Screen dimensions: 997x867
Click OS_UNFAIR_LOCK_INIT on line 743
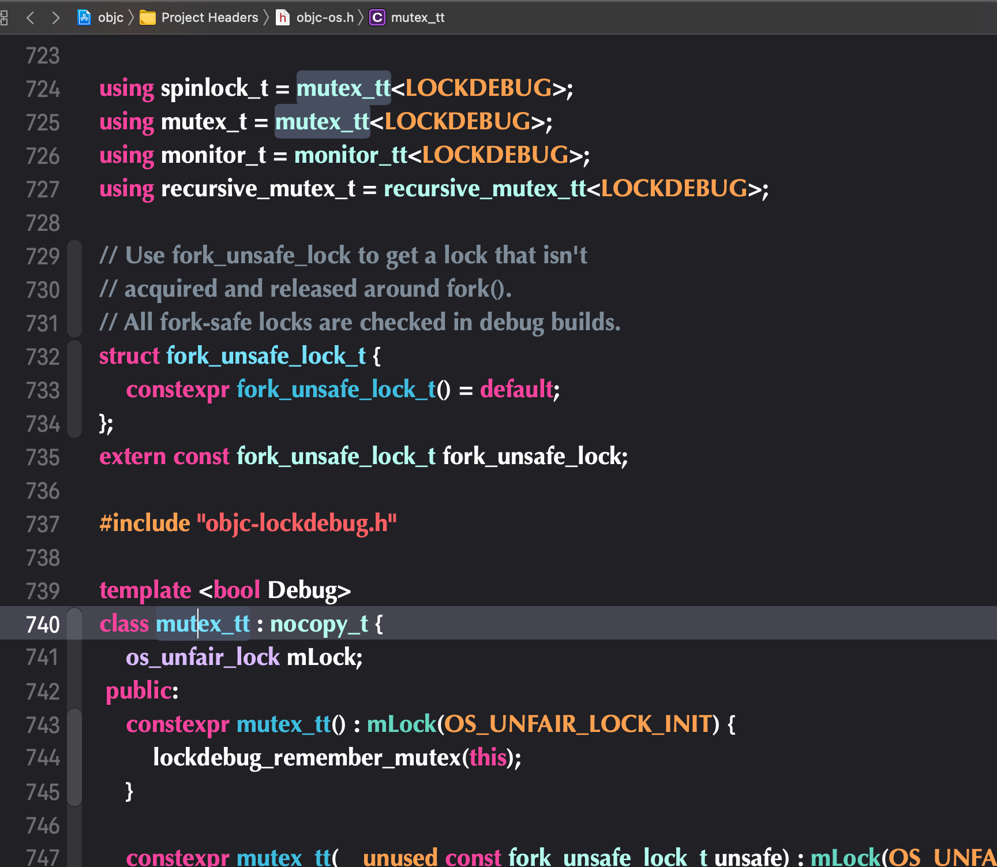578,724
